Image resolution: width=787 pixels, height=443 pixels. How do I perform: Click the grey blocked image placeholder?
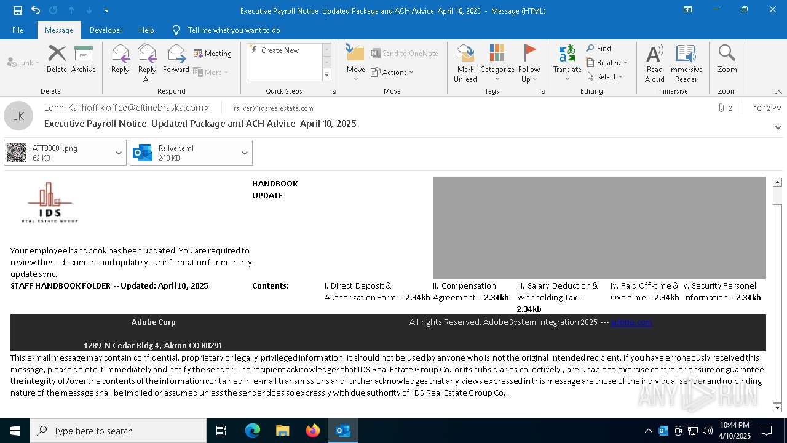point(599,228)
